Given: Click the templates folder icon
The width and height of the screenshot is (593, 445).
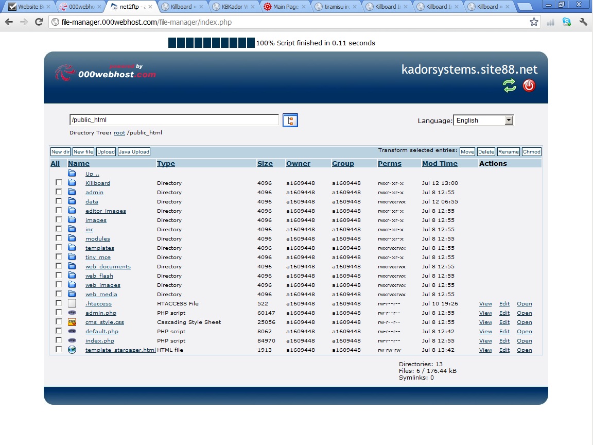Looking at the screenshot, I should click(x=72, y=247).
